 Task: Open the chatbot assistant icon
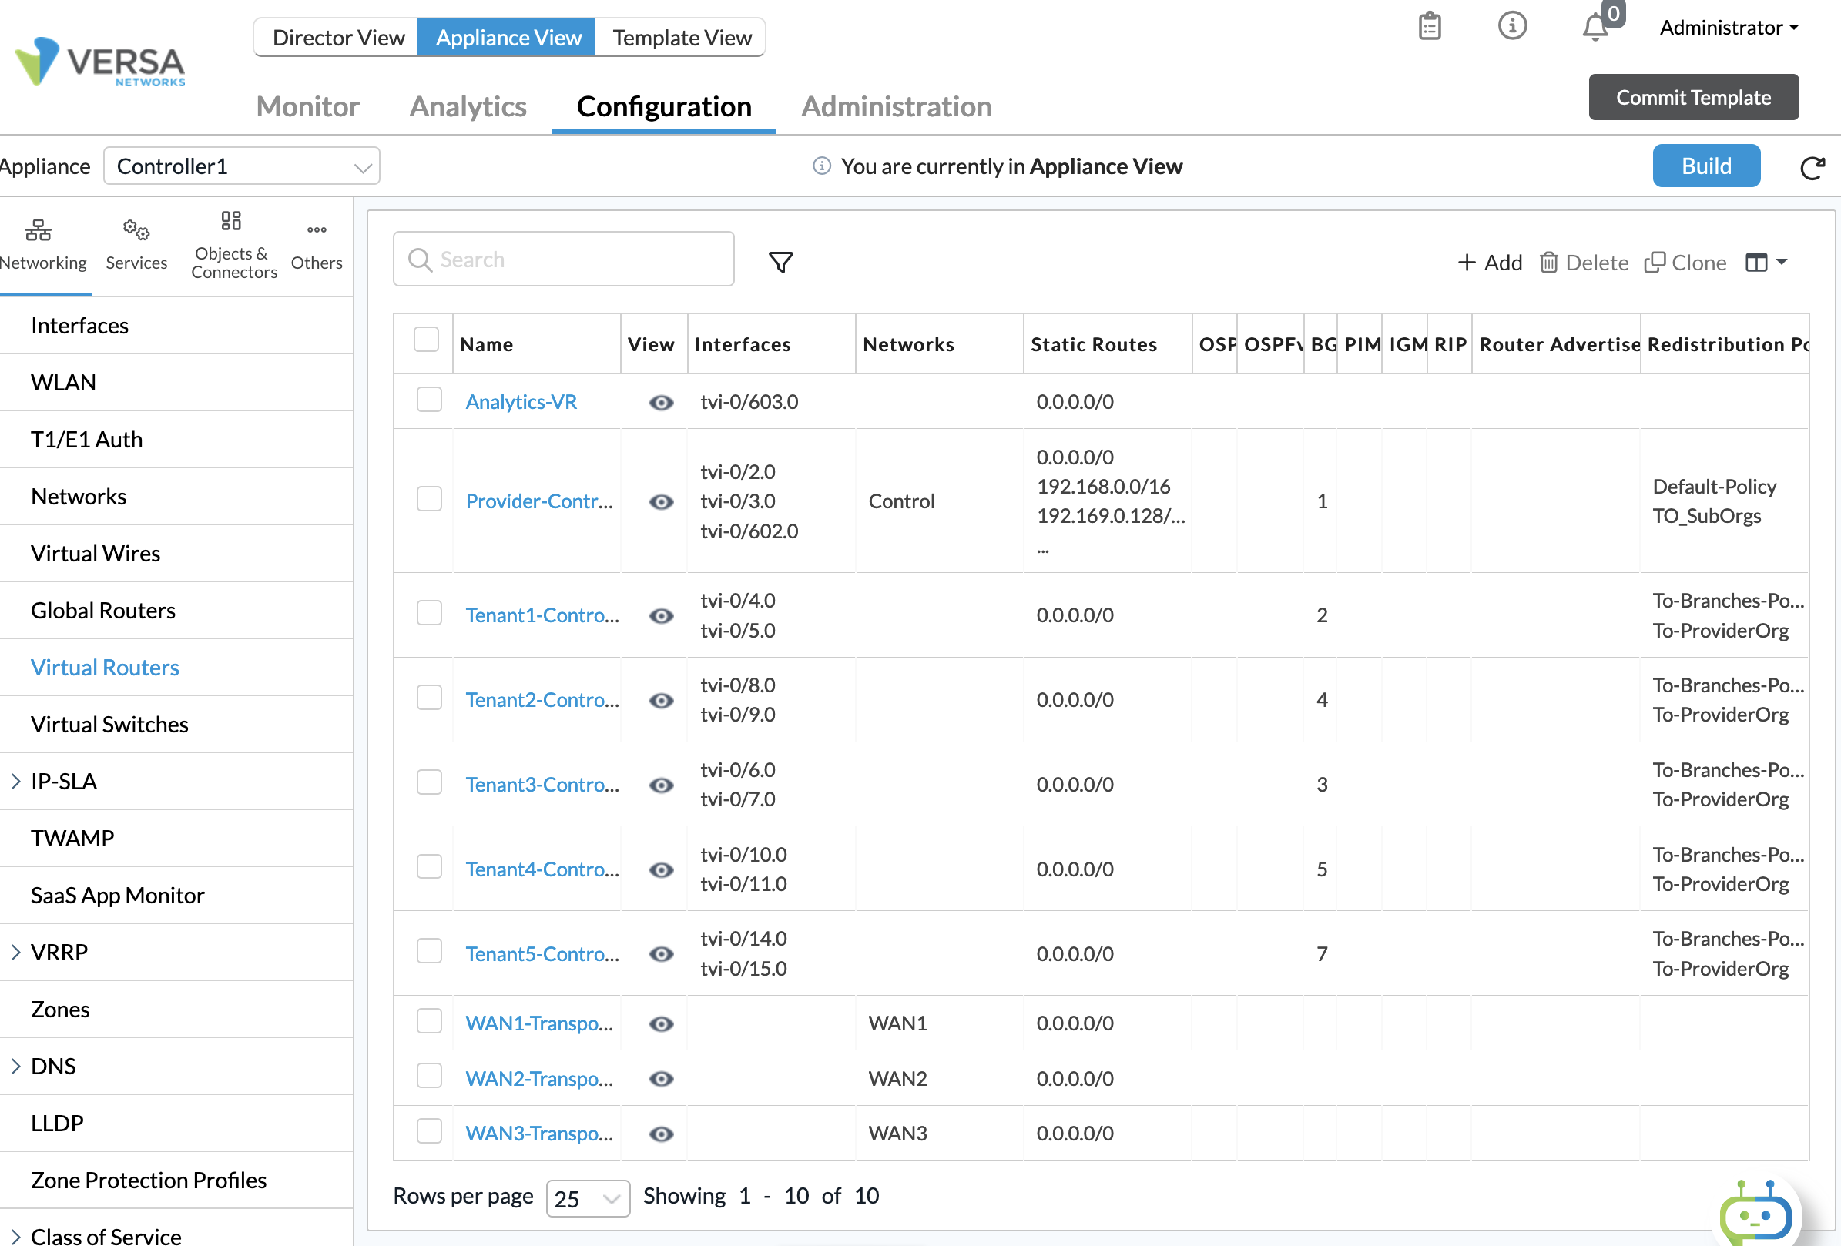coord(1756,1213)
